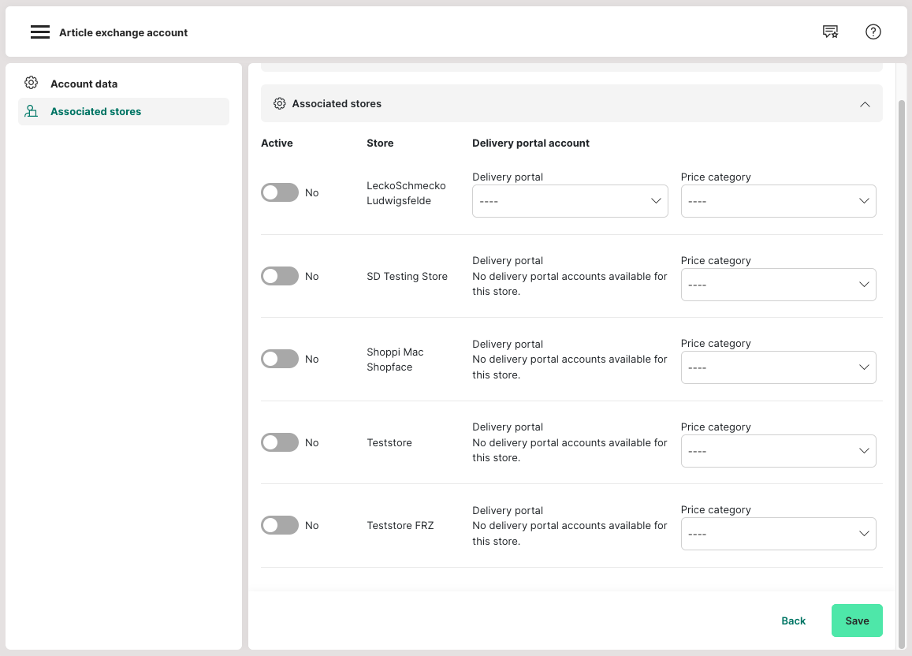
Task: Enable the Teststore FRZ toggle
Action: tap(280, 525)
